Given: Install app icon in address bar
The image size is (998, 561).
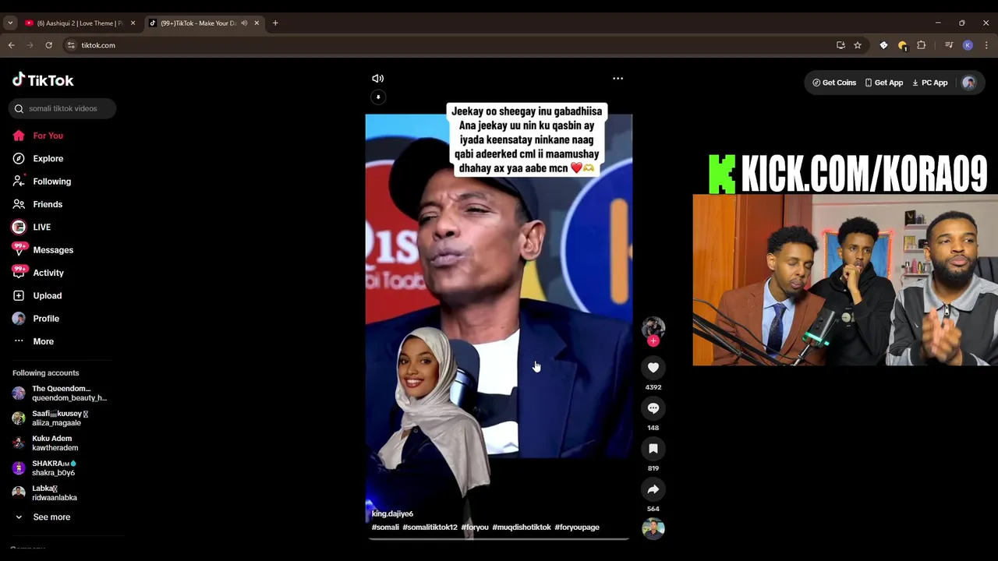Looking at the screenshot, I should 841,45.
